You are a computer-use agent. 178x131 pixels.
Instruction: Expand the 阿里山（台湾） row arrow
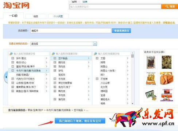click(x=127, y=70)
